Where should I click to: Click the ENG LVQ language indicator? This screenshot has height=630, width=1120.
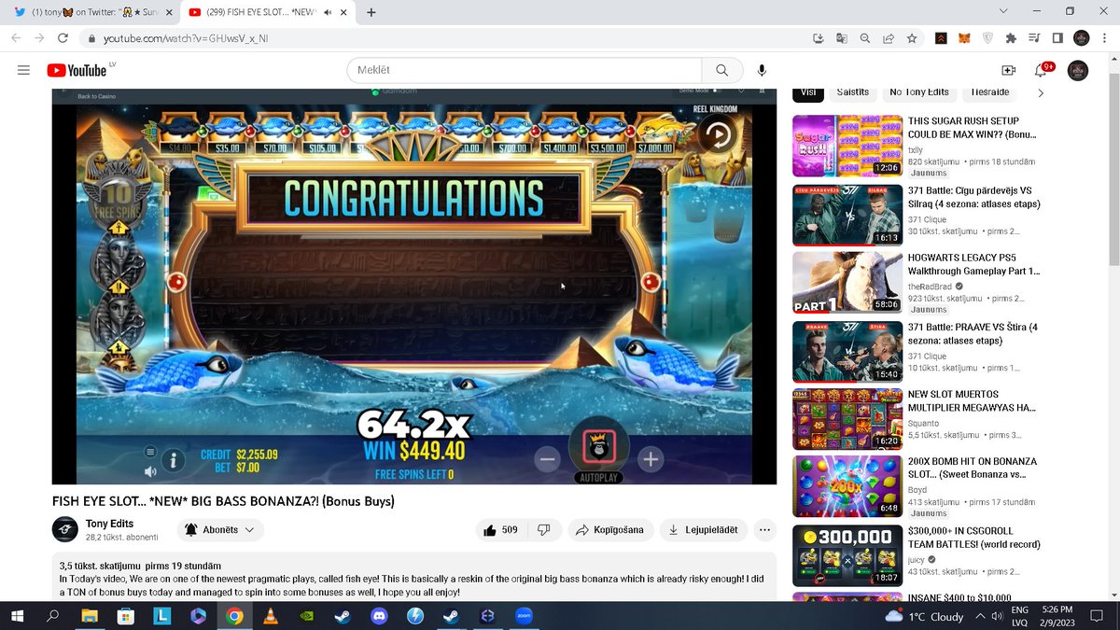[x=1020, y=616]
